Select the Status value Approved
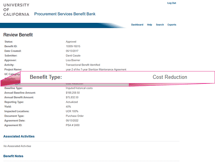The width and height of the screenshot is (215, 163). tap(71, 42)
